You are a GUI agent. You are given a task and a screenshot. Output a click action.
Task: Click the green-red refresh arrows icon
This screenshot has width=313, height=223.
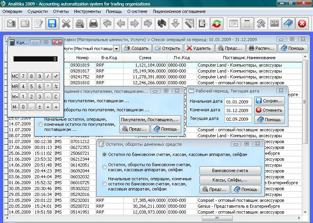click(217, 24)
